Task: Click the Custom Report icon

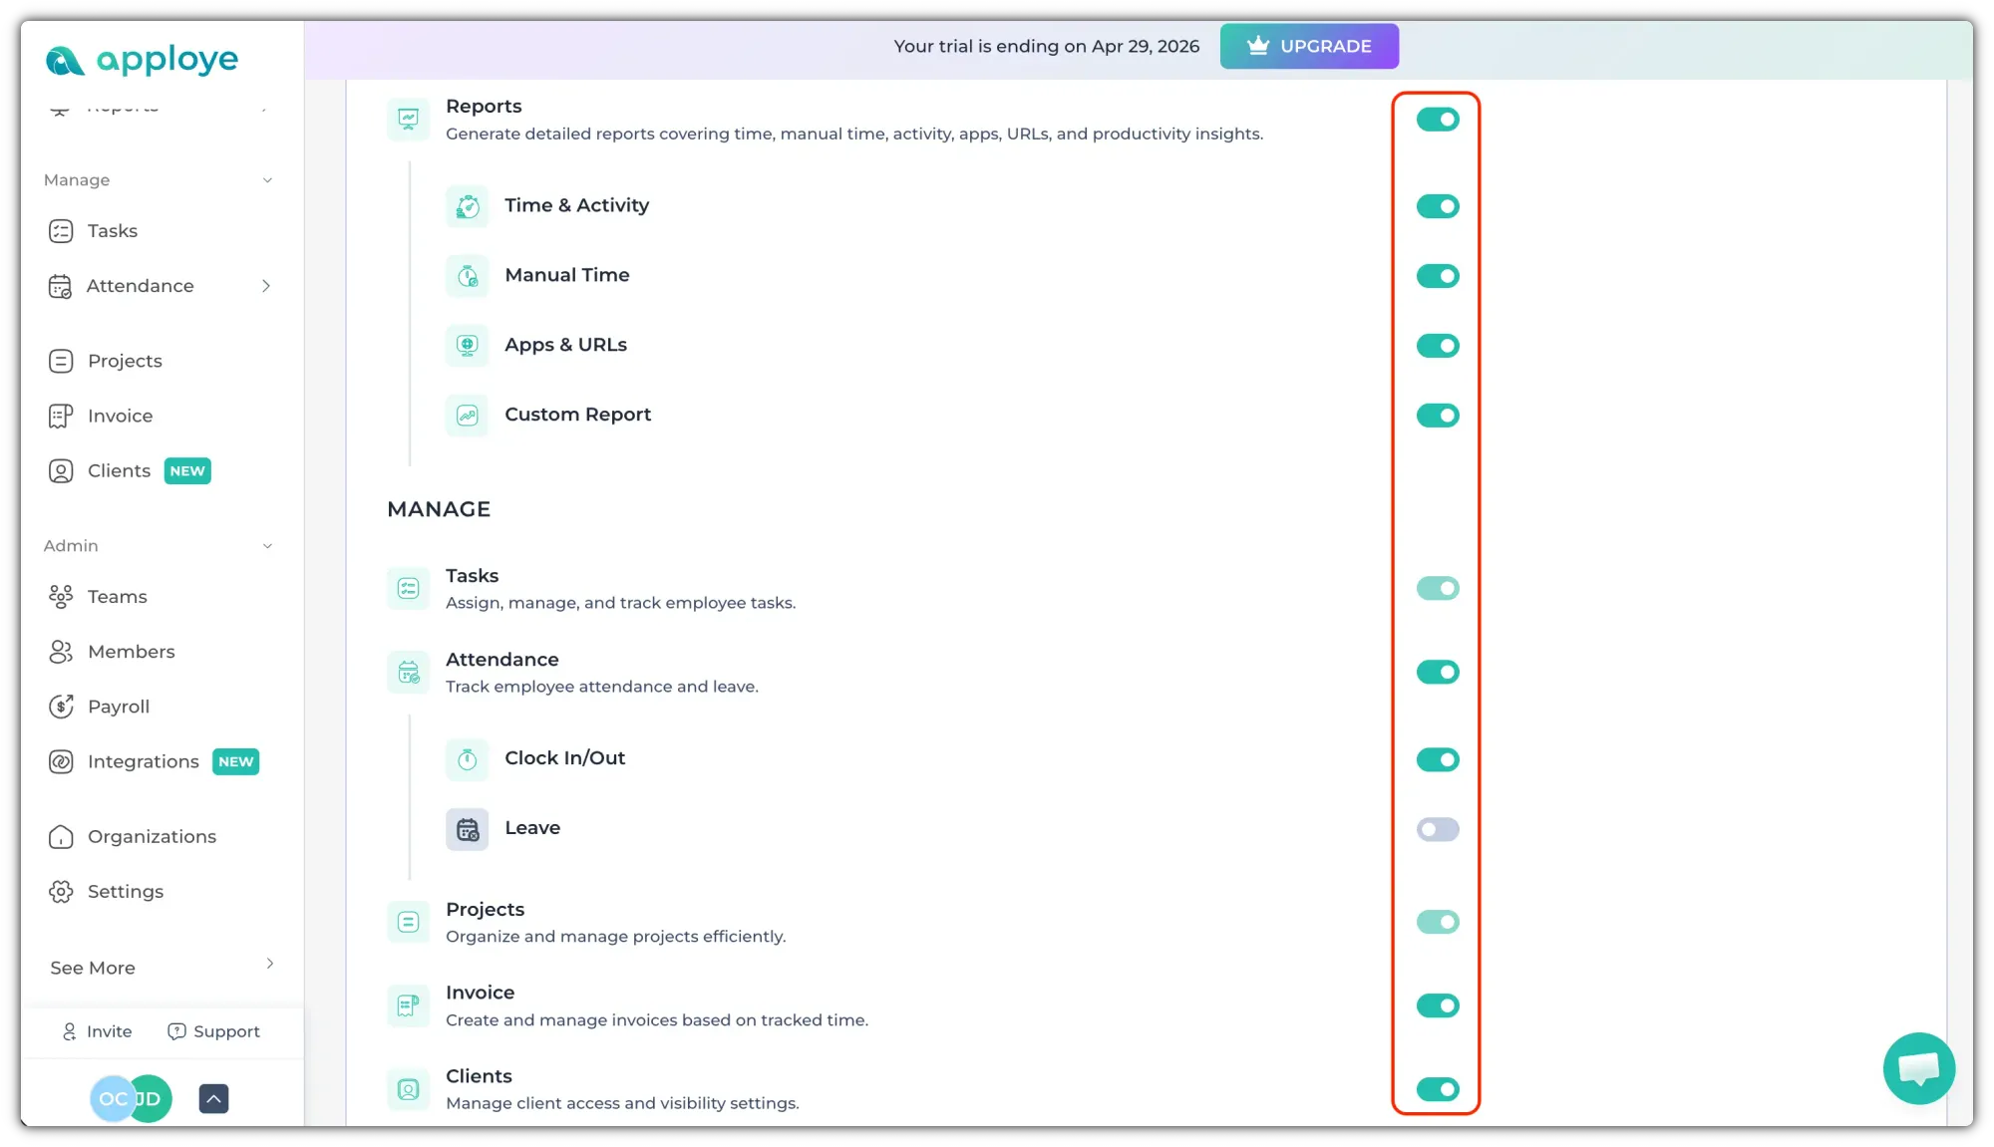Action: [x=467, y=416]
